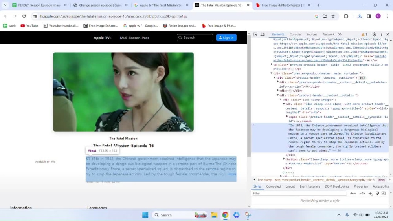
Task: Expand the synopsis with the more link
Action: click(x=232, y=174)
